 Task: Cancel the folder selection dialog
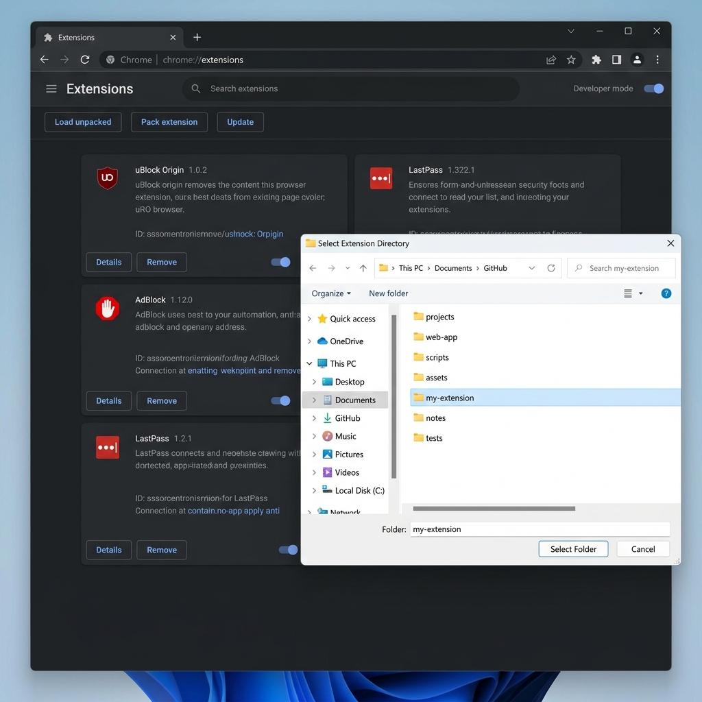tap(643, 549)
